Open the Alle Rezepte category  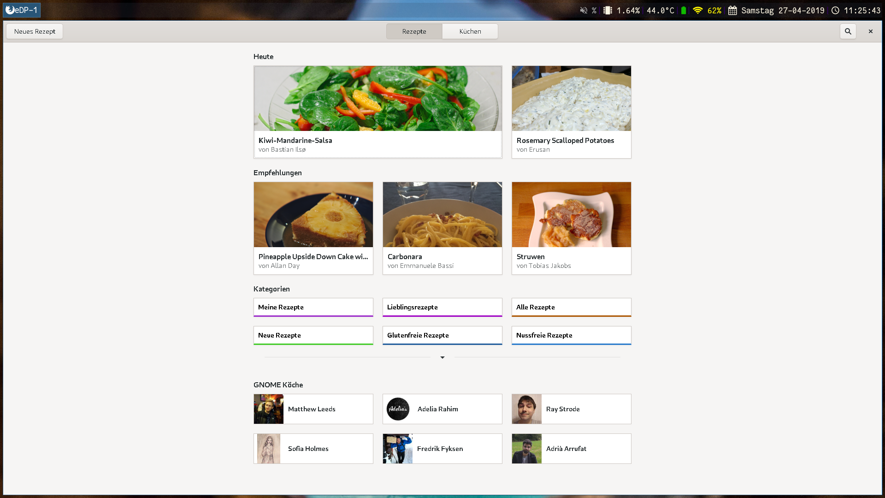pos(571,307)
